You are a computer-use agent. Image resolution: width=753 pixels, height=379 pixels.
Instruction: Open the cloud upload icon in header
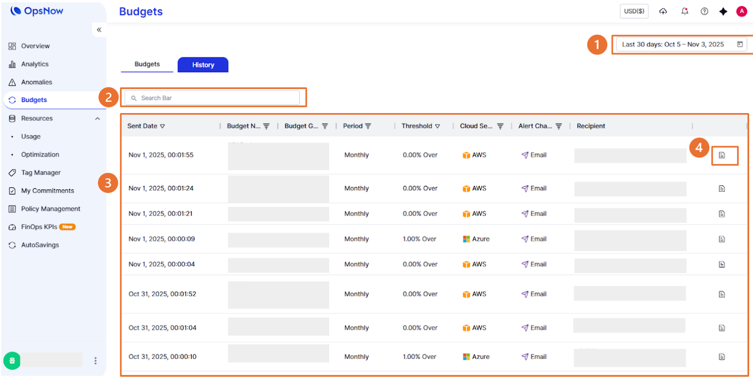pos(663,11)
